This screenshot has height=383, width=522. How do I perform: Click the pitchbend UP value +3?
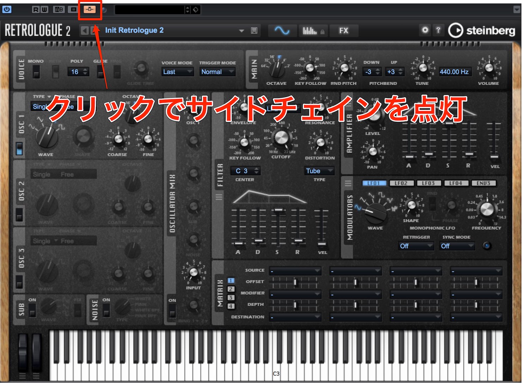coord(391,72)
